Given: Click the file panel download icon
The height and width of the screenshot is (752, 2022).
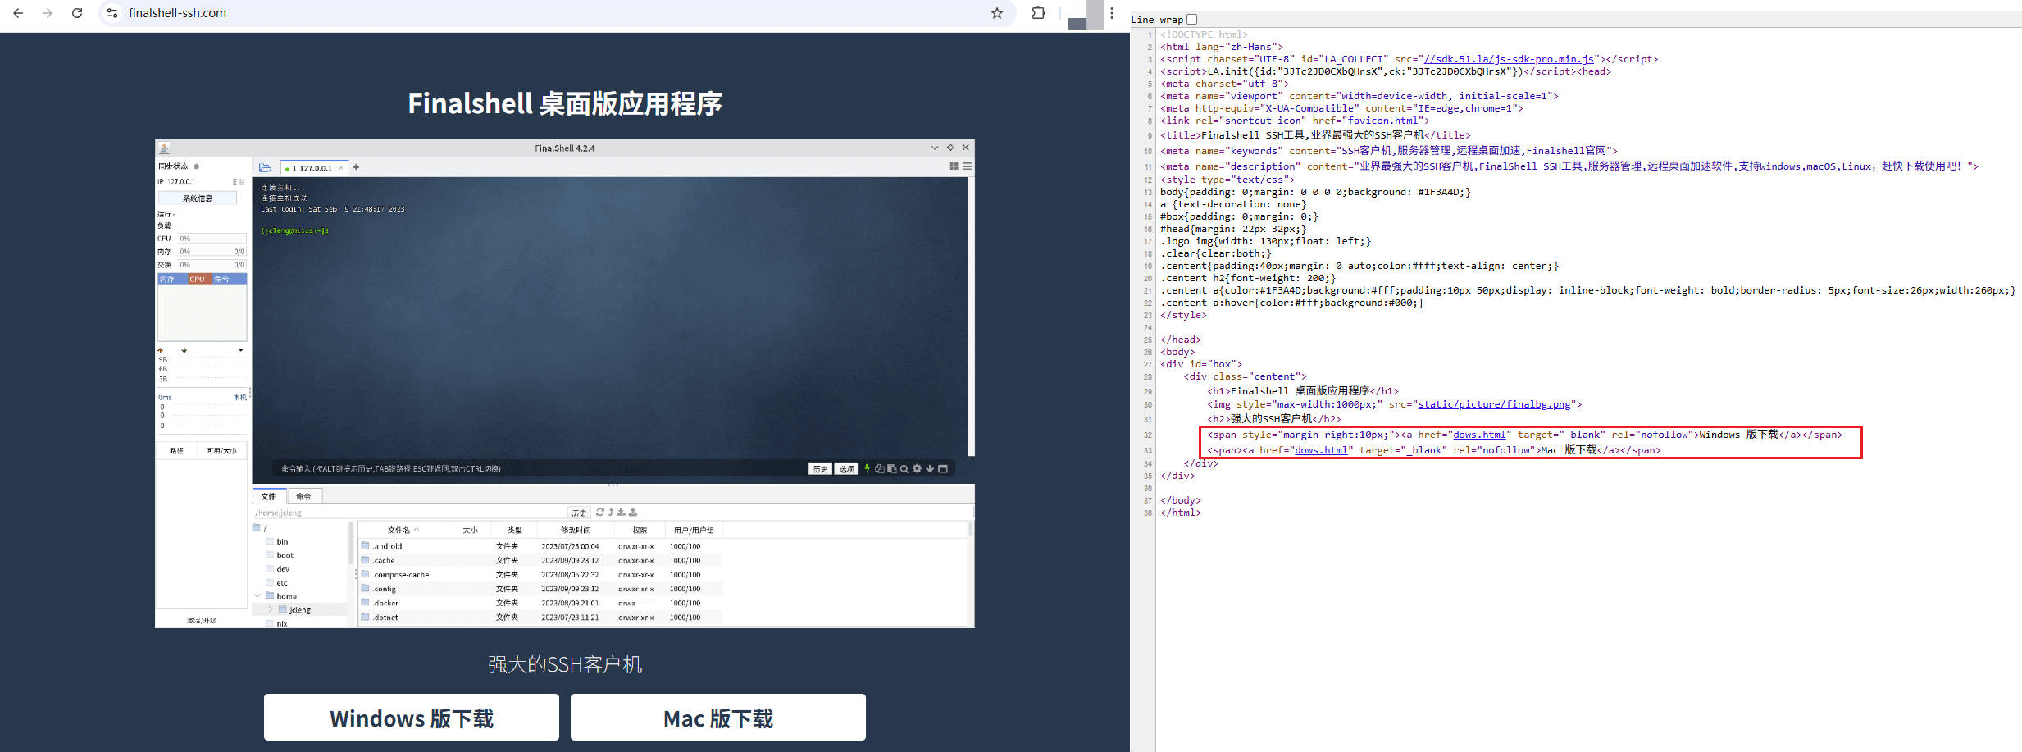Looking at the screenshot, I should [622, 512].
